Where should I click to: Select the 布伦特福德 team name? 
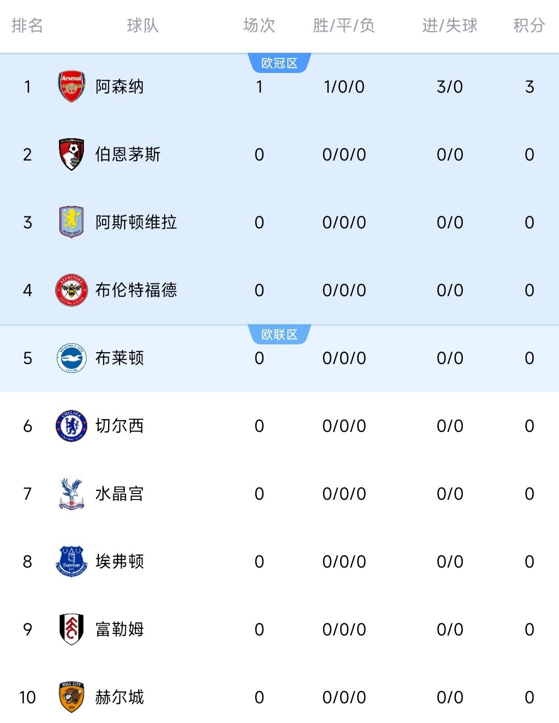(x=136, y=290)
